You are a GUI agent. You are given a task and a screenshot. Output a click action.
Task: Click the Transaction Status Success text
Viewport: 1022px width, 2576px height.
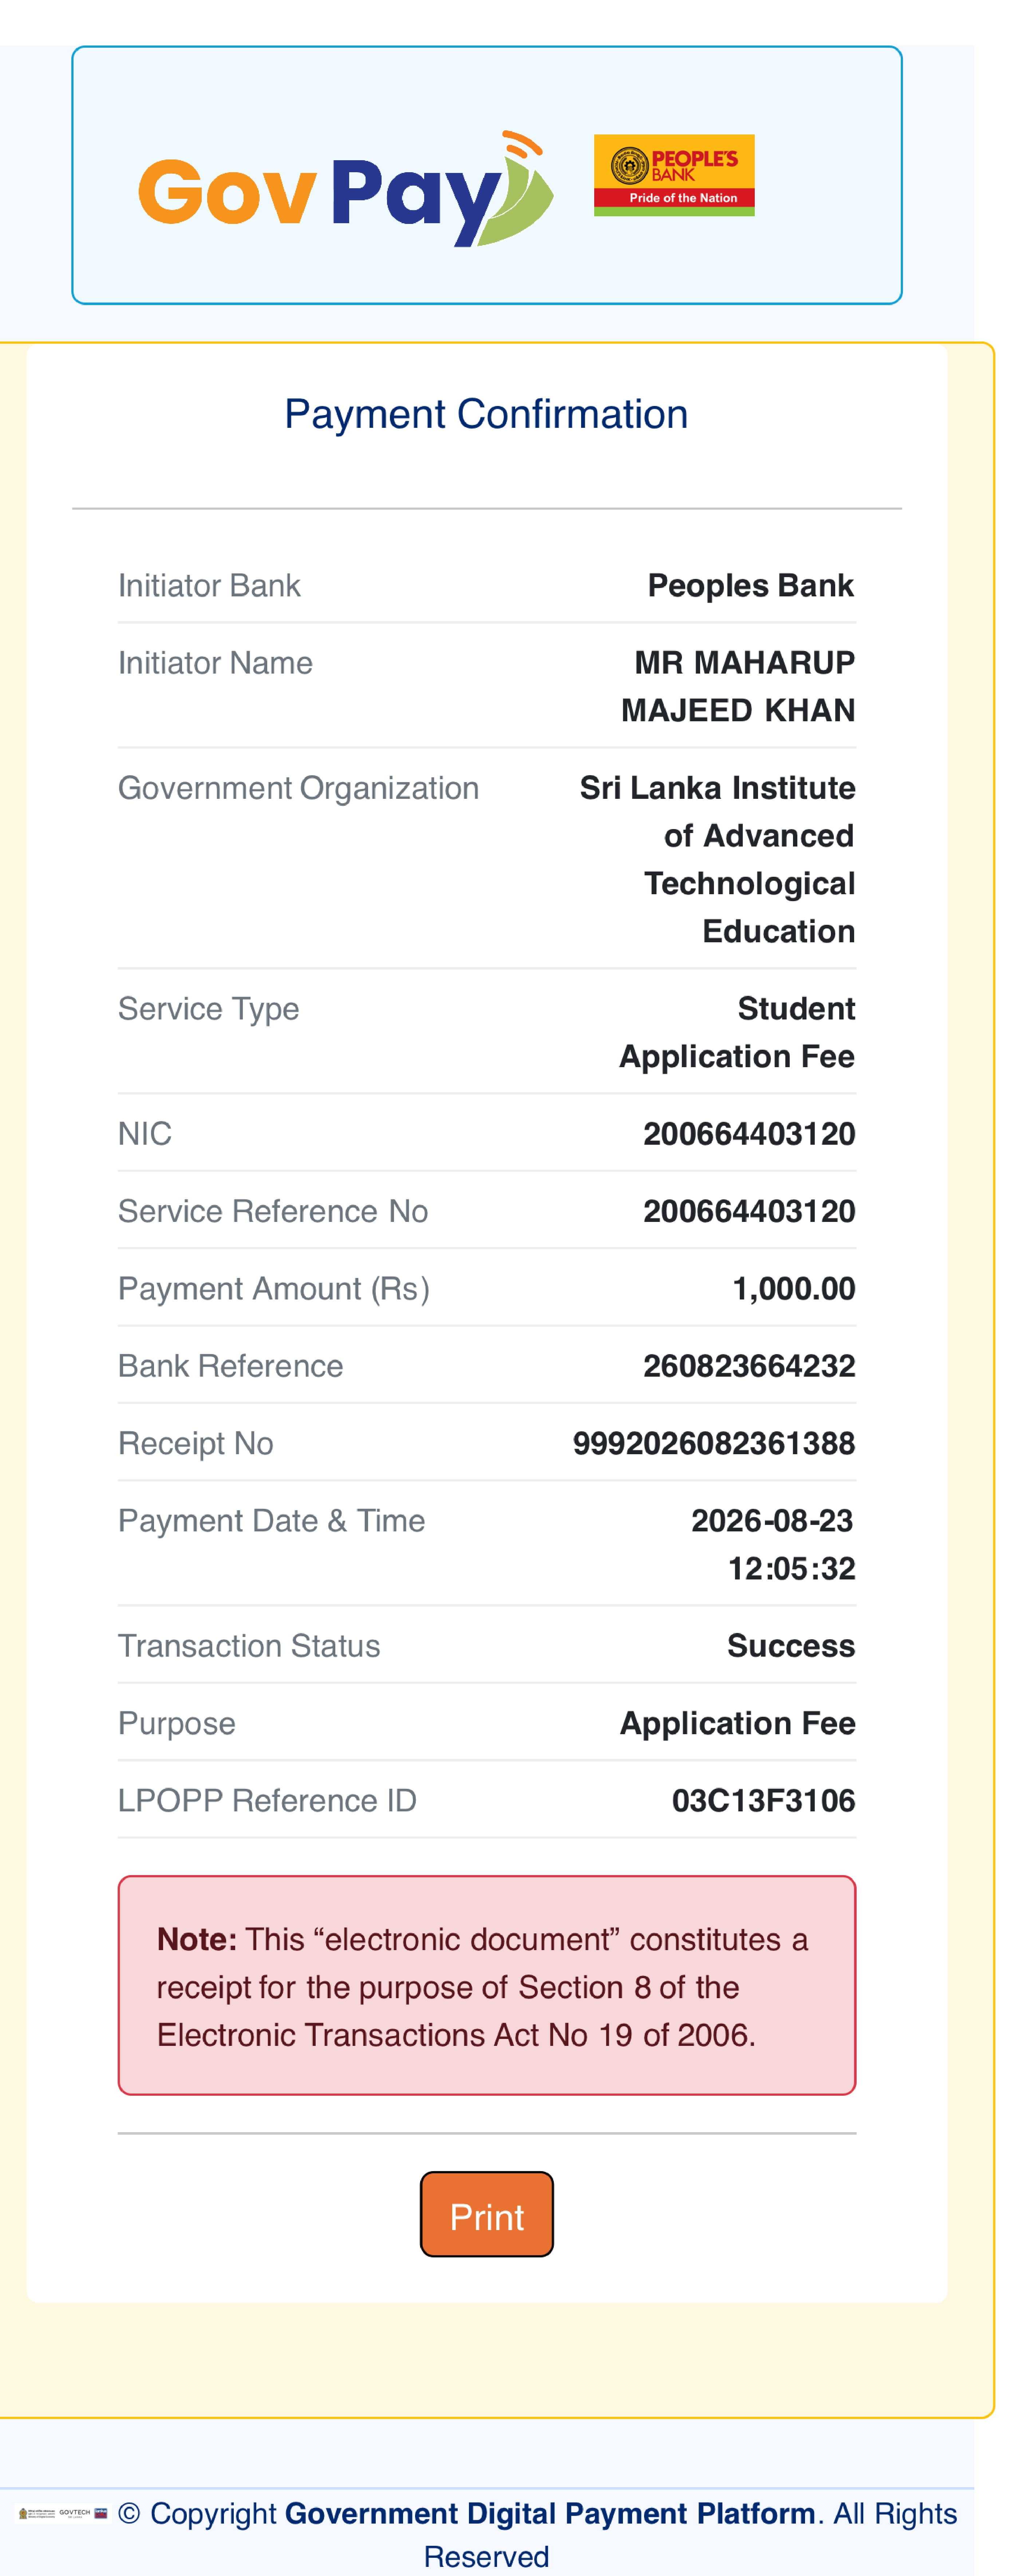(791, 1646)
